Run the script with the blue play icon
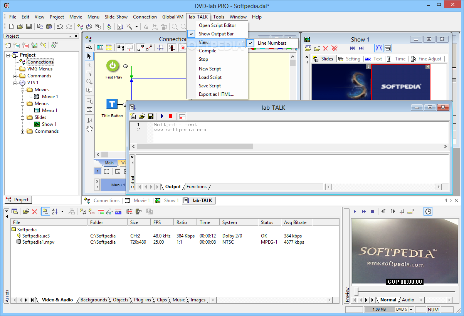 tap(162, 116)
